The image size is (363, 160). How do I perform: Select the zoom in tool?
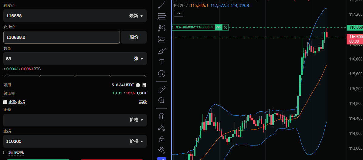pyautogui.click(x=161, y=100)
